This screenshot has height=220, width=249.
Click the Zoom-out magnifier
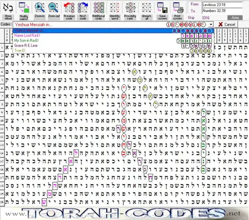point(53,10)
